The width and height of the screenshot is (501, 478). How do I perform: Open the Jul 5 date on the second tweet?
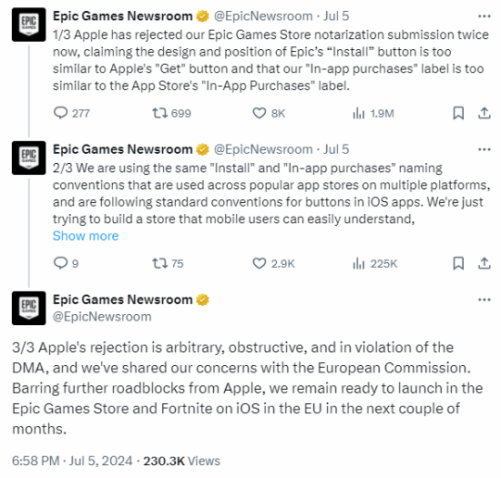336,149
